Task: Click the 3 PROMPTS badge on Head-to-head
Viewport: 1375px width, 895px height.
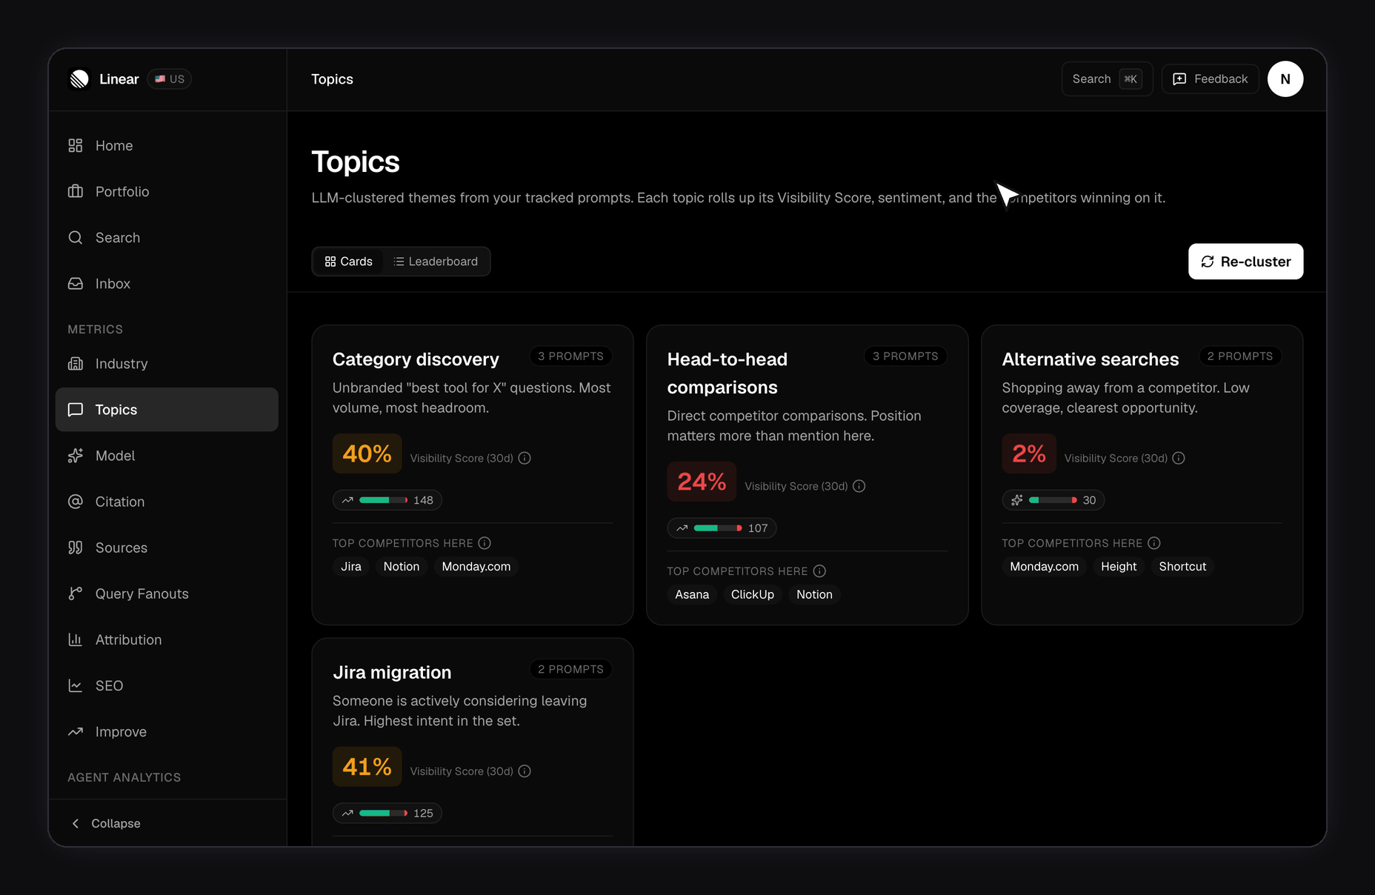Action: 905,356
